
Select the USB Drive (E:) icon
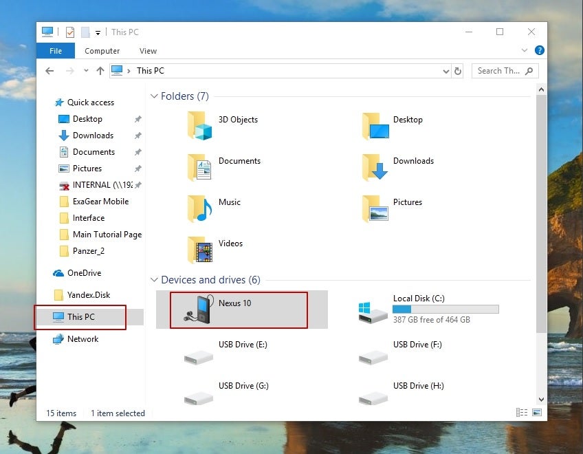(199, 358)
